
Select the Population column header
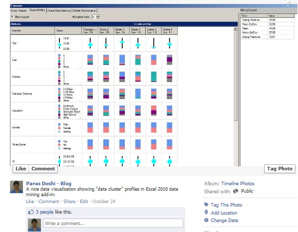point(90,30)
